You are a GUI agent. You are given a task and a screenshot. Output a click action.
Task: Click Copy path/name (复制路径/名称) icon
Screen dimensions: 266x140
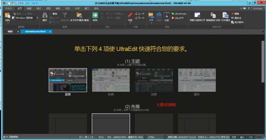(x=213, y=15)
